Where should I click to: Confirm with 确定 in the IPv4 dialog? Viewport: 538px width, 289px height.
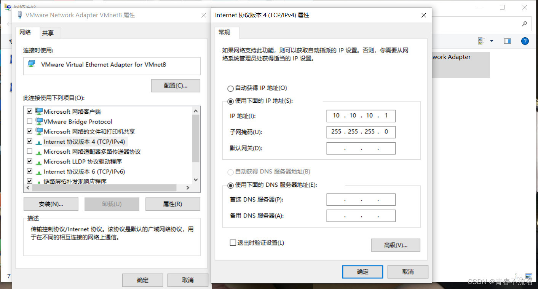pyautogui.click(x=362, y=272)
